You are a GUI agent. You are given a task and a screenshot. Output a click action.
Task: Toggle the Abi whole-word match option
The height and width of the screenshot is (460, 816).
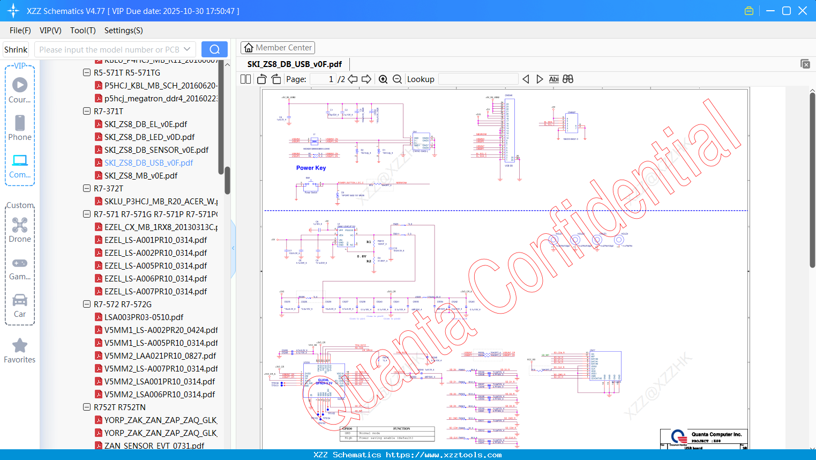553,79
